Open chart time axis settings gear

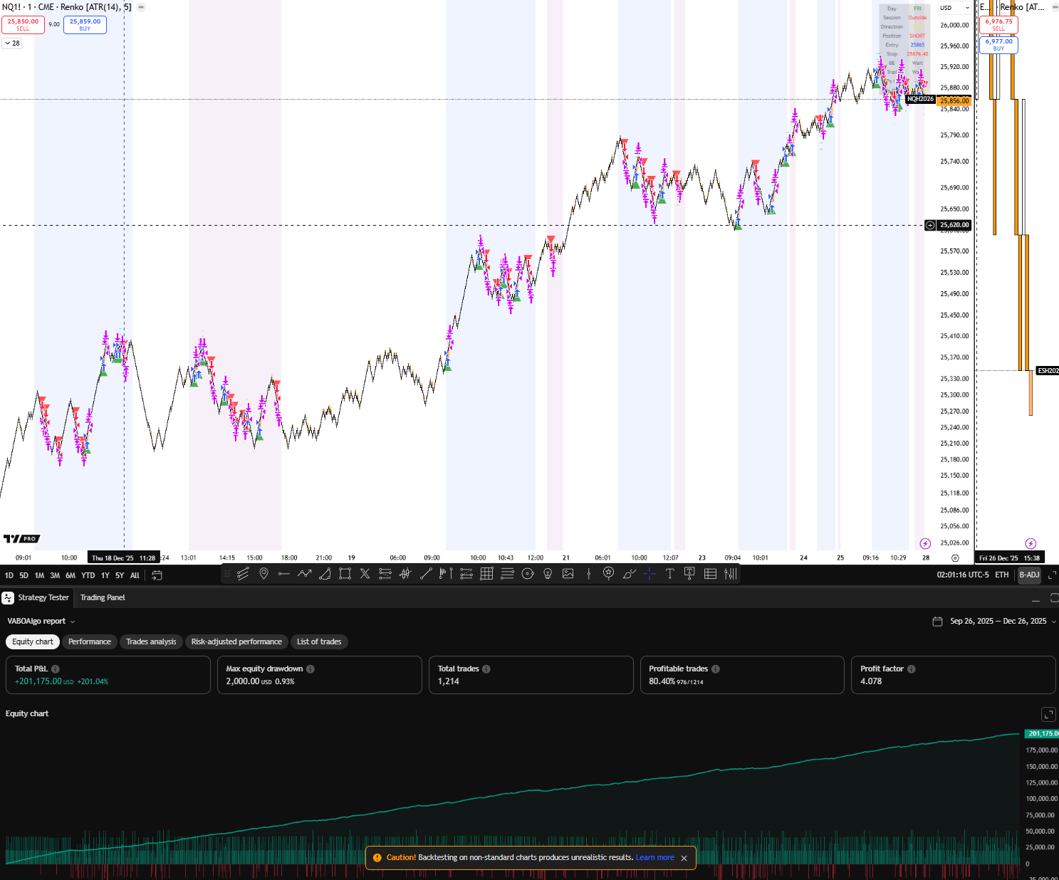click(x=955, y=558)
